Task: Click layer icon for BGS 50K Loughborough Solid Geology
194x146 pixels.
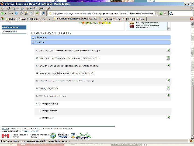Action: point(168,58)
